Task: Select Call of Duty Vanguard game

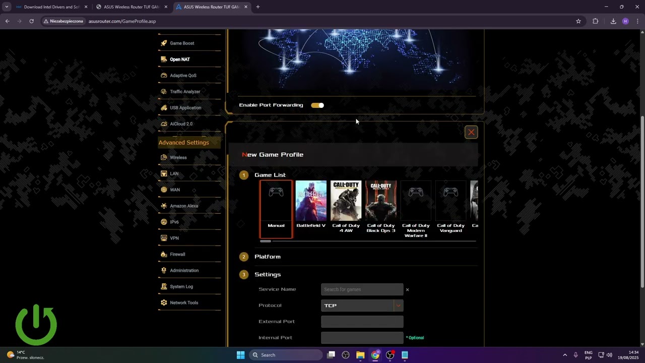Action: point(451,207)
